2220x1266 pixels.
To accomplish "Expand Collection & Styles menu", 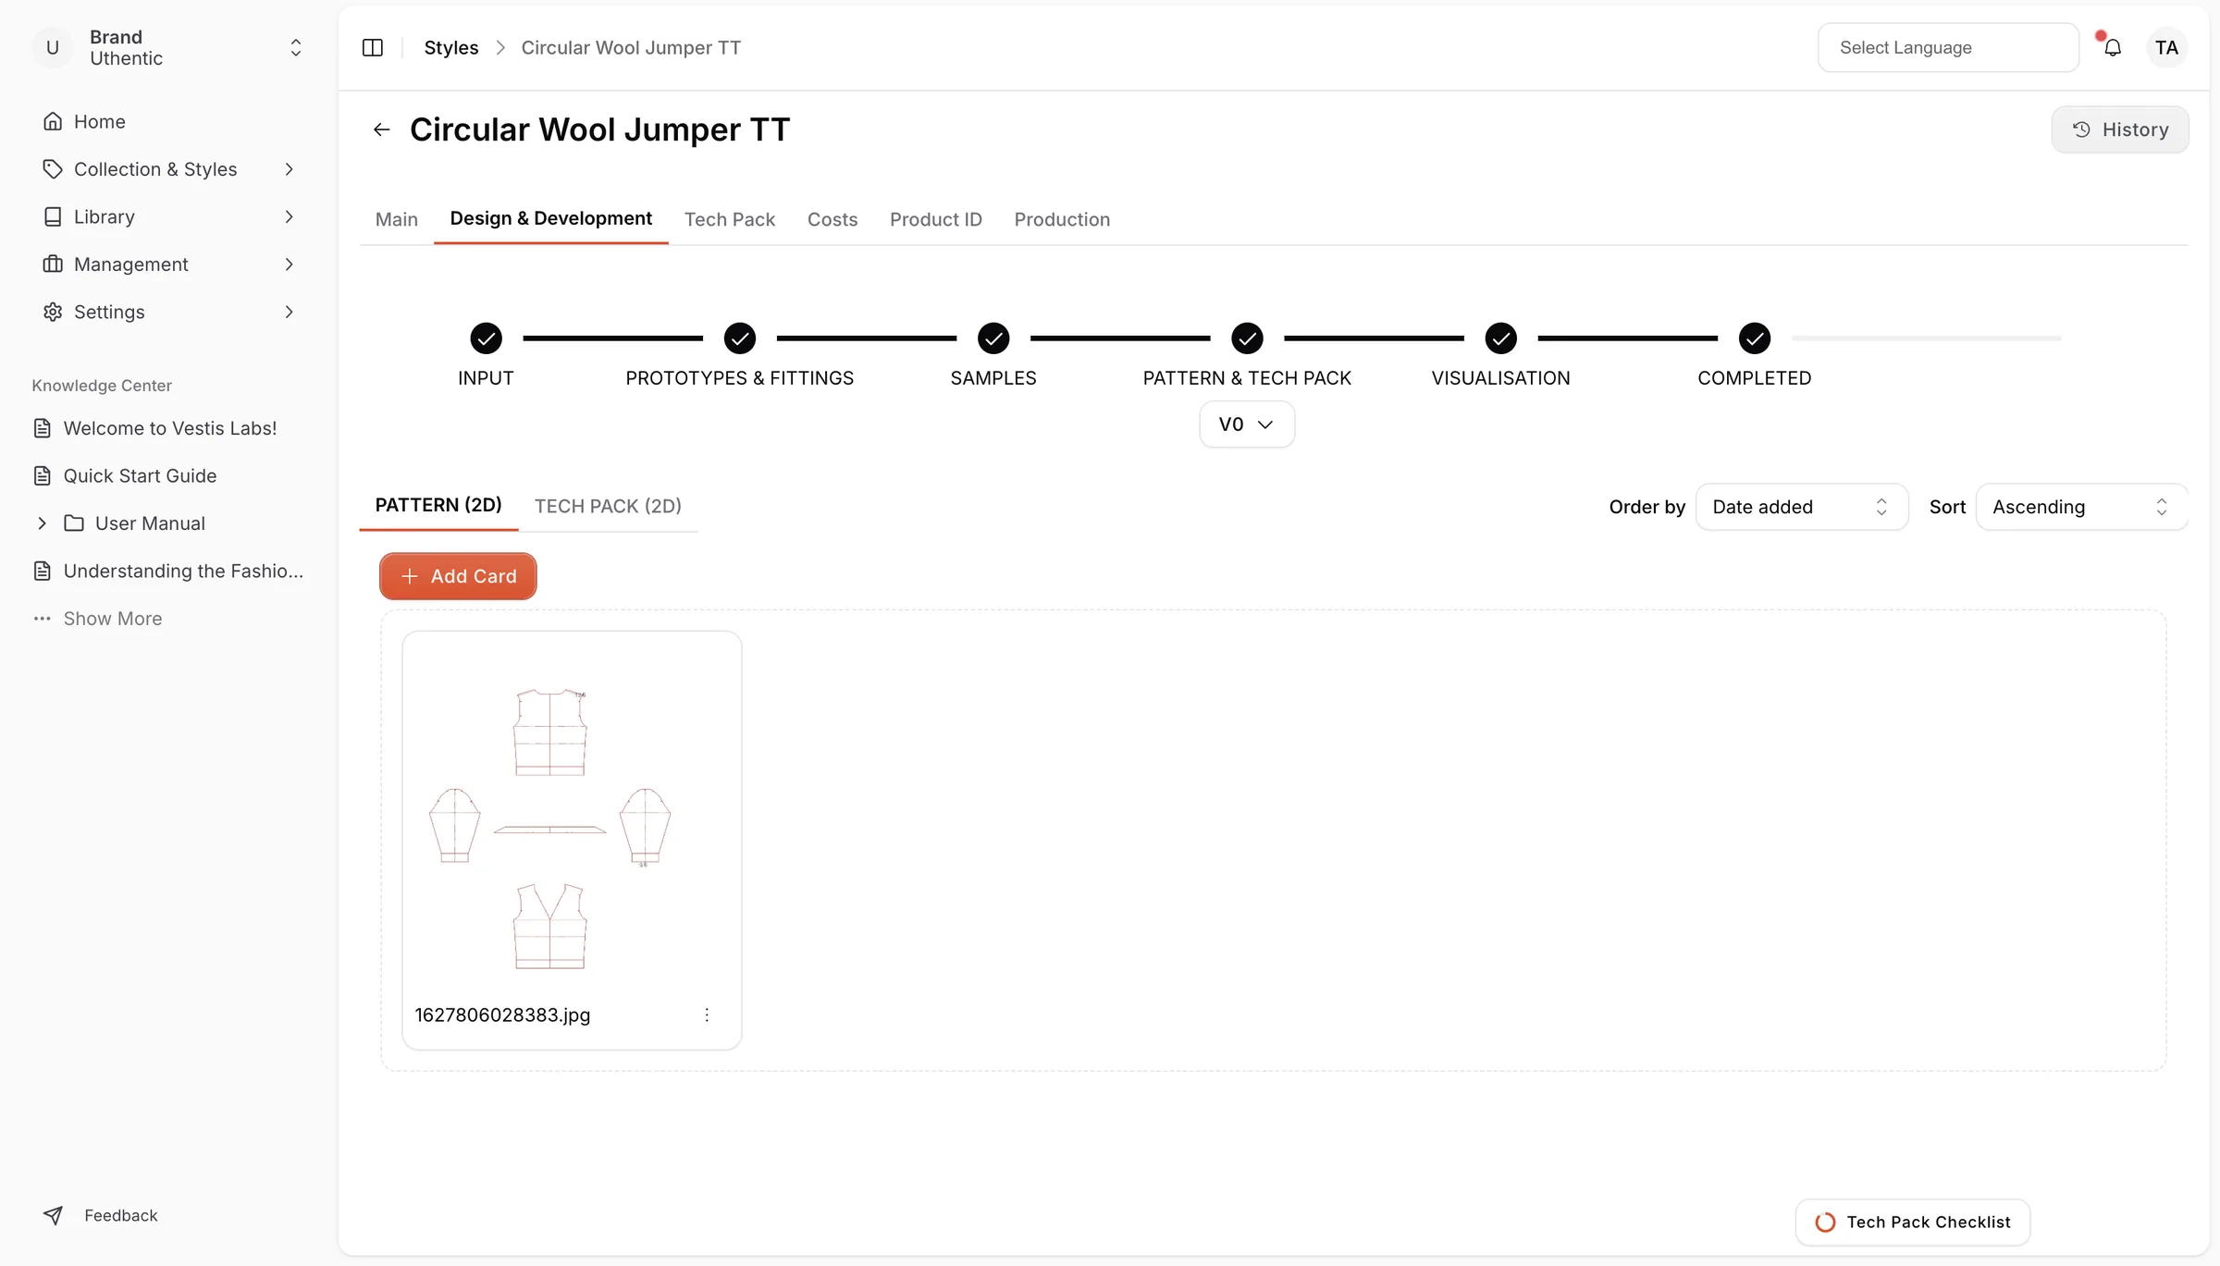I will (x=168, y=169).
